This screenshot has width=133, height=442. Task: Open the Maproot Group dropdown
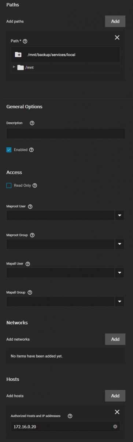[120, 244]
